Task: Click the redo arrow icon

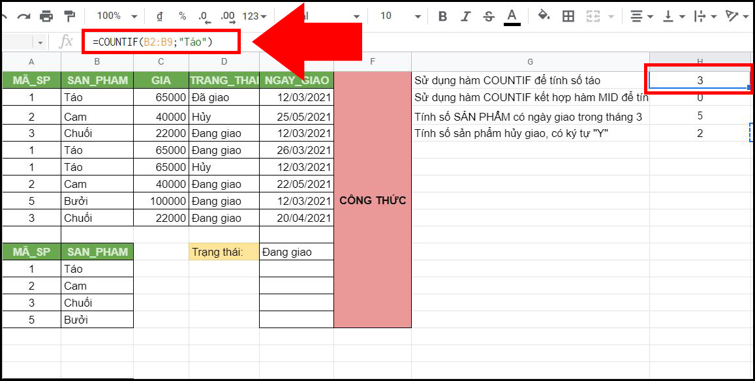Action: pyautogui.click(x=23, y=16)
